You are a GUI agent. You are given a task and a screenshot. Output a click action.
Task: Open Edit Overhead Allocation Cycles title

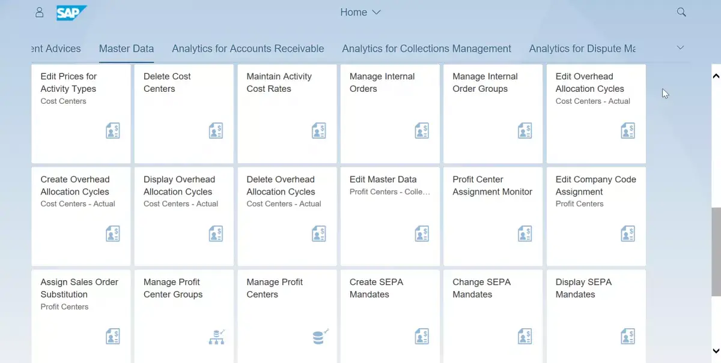pyautogui.click(x=590, y=83)
